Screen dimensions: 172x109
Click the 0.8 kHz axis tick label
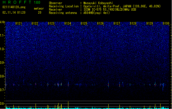[2, 76]
